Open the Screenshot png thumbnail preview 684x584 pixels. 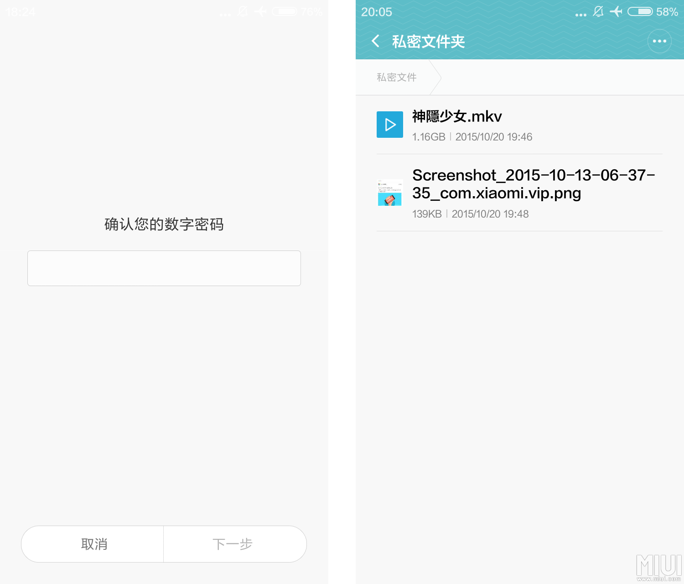pos(390,193)
